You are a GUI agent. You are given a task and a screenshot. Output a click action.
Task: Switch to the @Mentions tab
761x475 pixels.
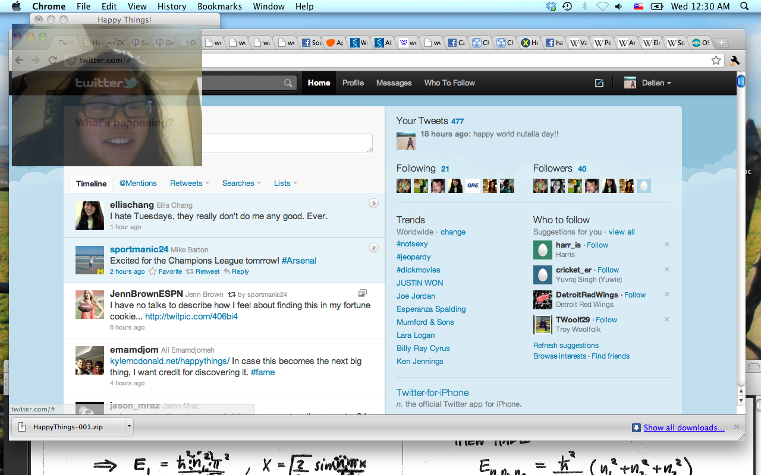click(x=138, y=183)
